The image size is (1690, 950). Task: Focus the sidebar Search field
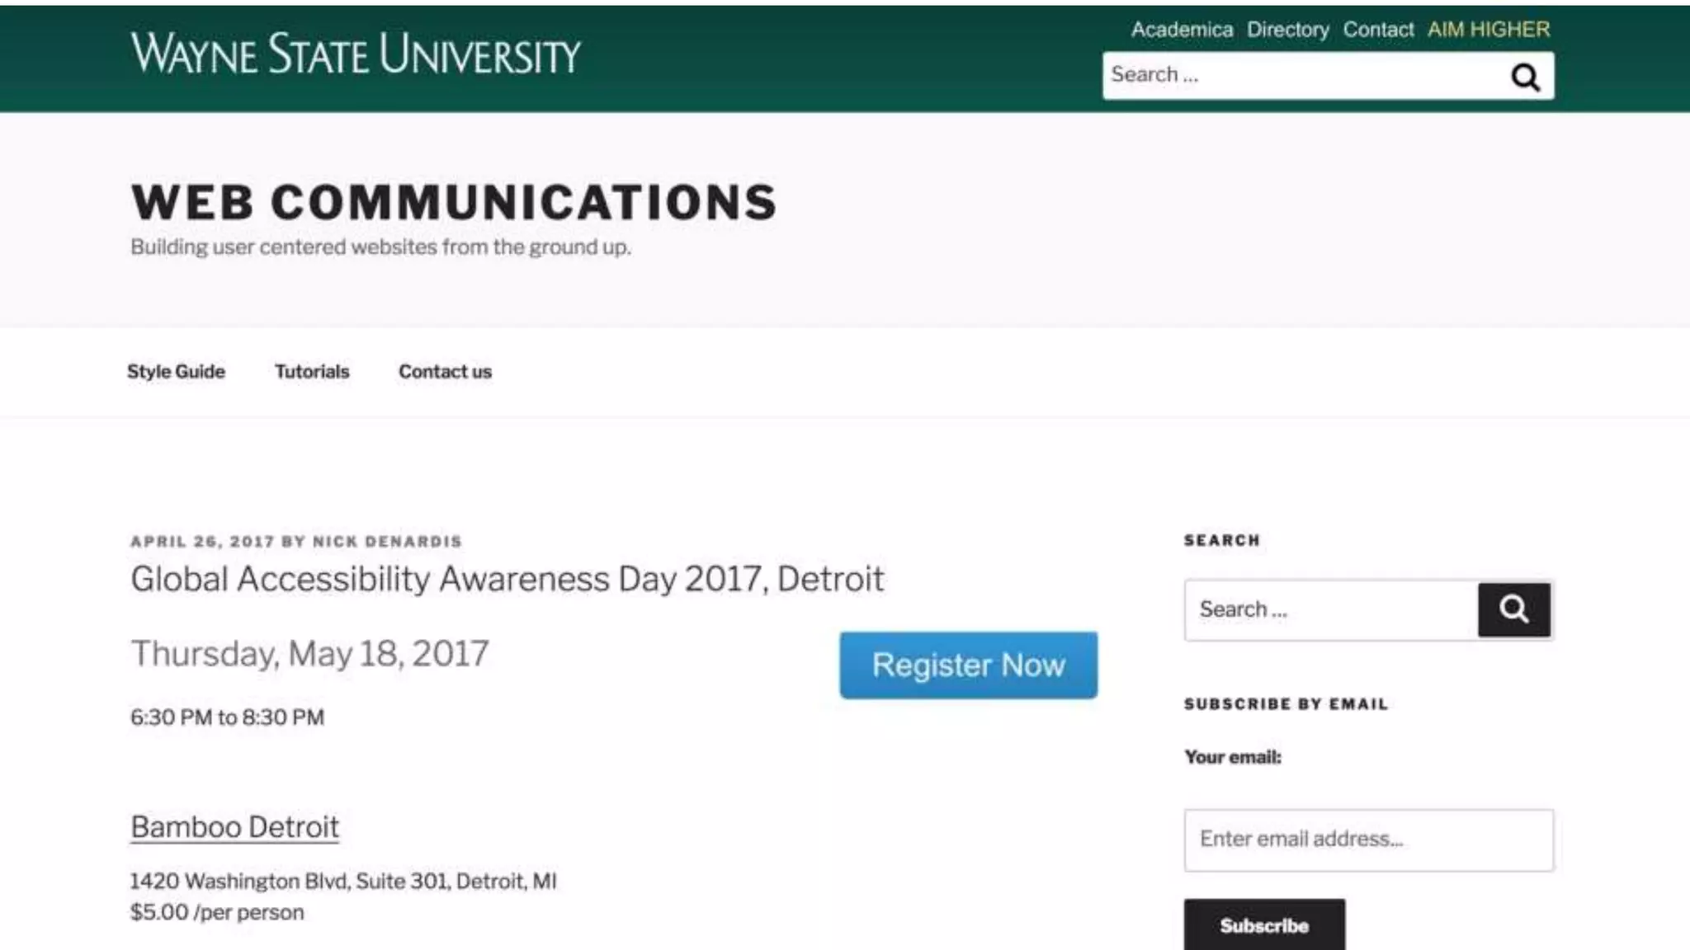(x=1331, y=610)
